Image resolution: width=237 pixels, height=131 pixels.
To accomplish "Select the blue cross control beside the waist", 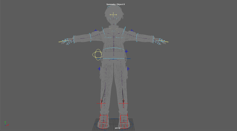I will click(x=126, y=51).
